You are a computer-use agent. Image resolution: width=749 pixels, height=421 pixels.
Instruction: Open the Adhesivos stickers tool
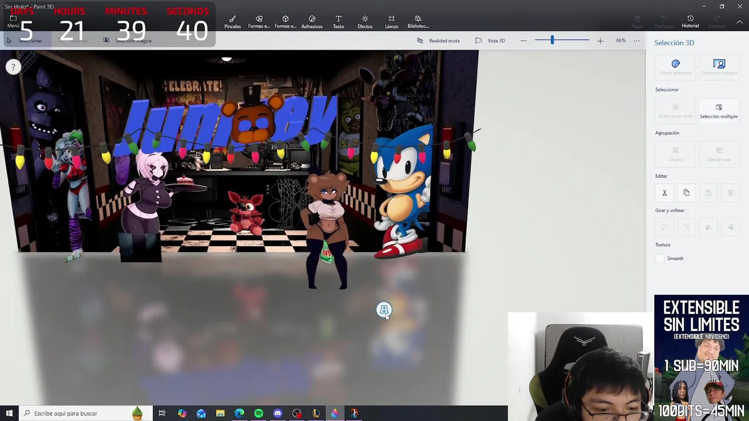click(312, 22)
